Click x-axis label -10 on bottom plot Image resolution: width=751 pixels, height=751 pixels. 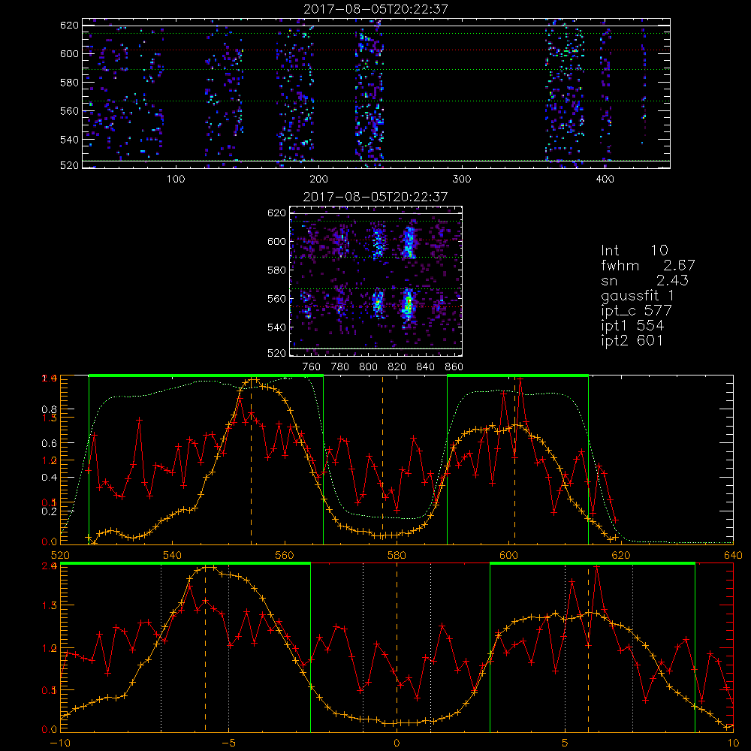pos(60,743)
